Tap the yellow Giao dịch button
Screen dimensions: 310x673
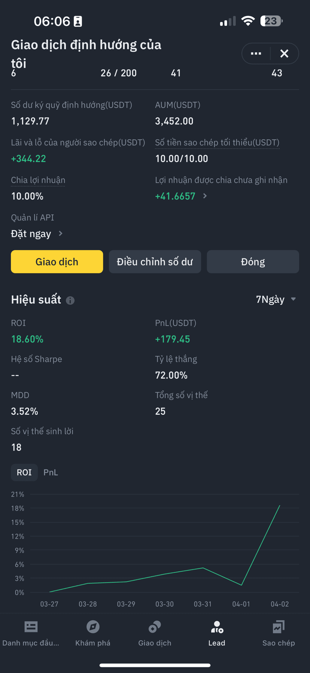point(57,262)
